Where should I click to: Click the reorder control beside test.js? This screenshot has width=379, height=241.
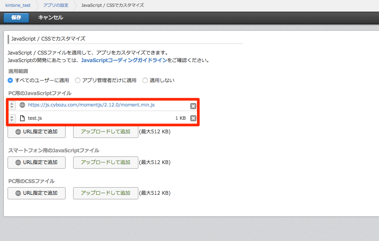pos(12,118)
